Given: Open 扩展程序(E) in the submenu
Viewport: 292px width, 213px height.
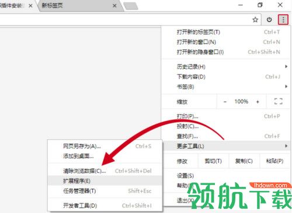Looking at the screenshot, I should pos(105,181).
